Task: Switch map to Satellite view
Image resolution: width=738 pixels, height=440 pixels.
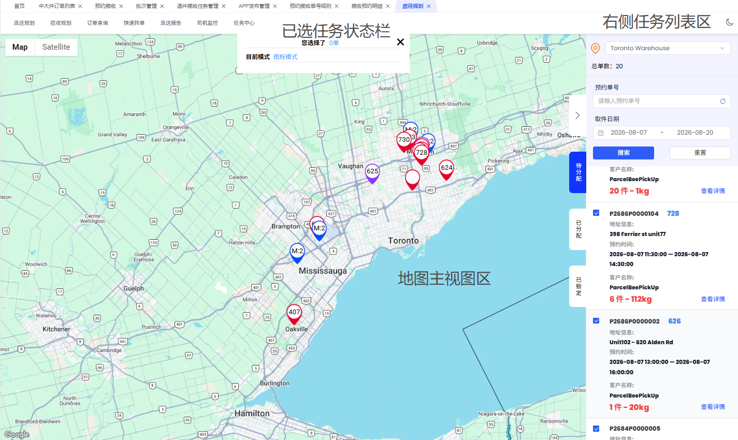Action: [56, 47]
